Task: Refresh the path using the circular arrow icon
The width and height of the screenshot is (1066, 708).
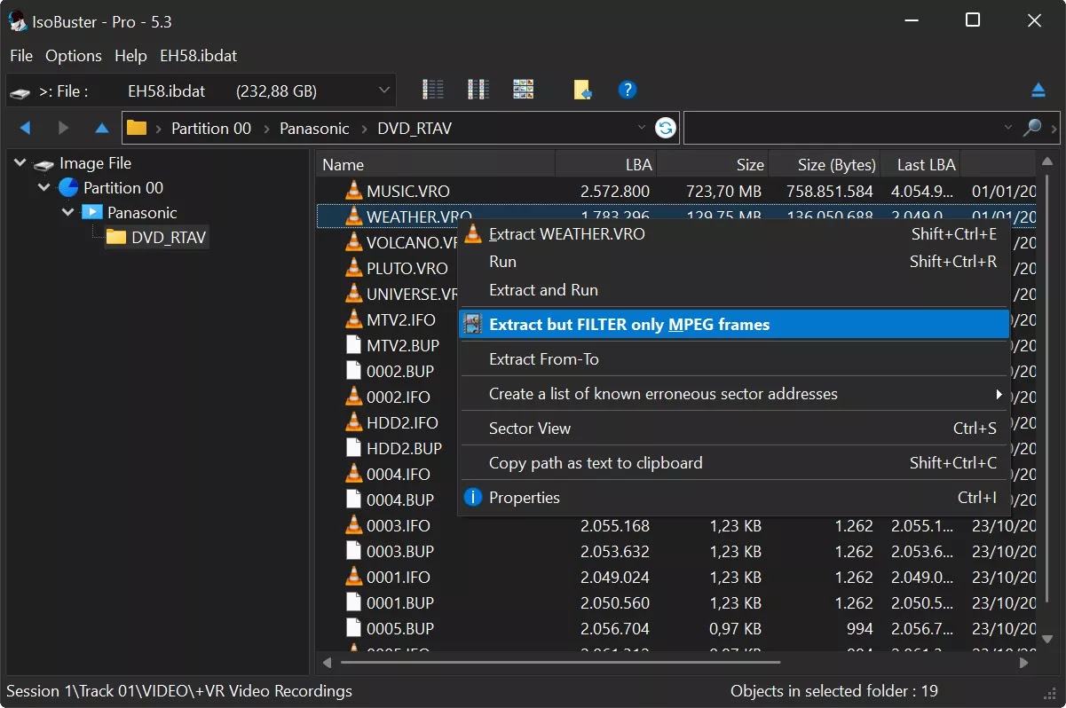Action: tap(665, 128)
